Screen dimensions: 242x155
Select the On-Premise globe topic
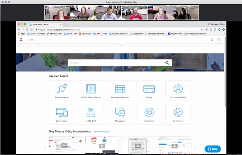(x=178, y=114)
